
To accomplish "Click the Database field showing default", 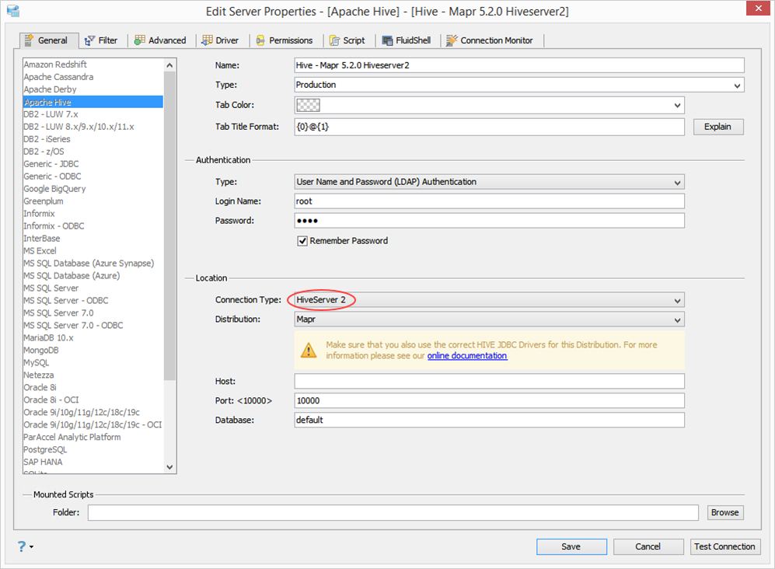I will (489, 421).
